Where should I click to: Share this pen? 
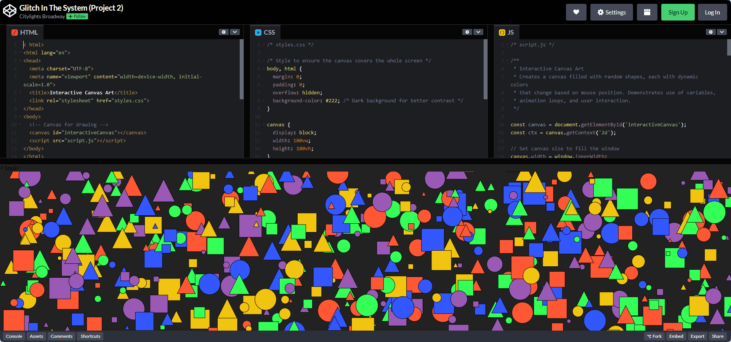tap(718, 336)
